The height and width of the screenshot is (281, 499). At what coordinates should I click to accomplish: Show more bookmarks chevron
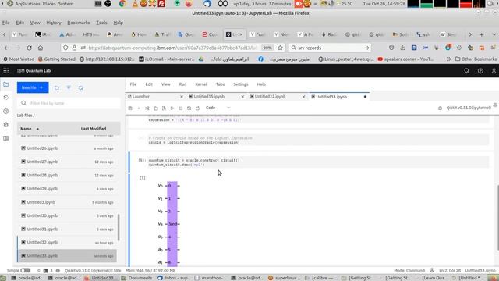[448, 59]
